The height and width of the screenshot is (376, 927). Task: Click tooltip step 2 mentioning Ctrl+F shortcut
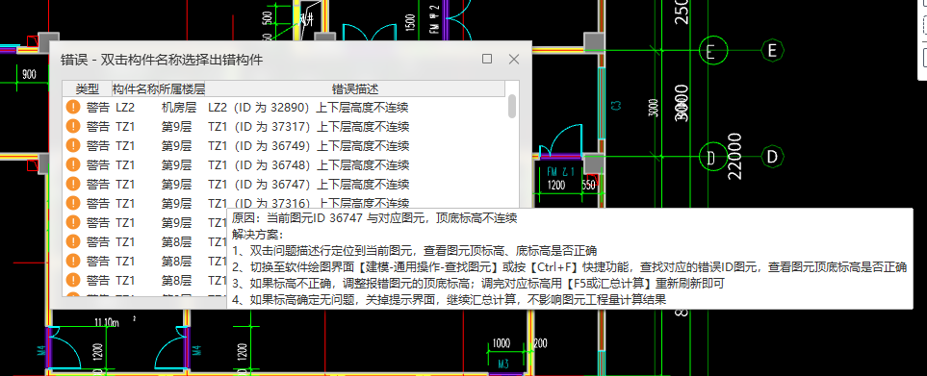[569, 266]
